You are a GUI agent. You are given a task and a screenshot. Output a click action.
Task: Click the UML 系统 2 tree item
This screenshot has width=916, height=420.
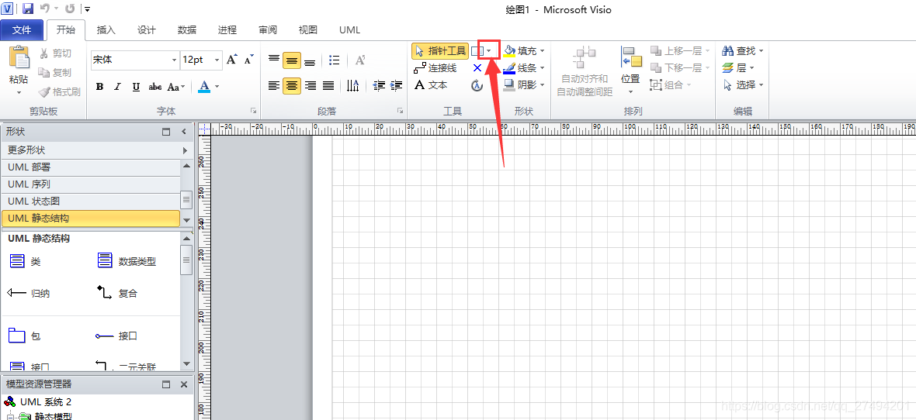(x=46, y=402)
